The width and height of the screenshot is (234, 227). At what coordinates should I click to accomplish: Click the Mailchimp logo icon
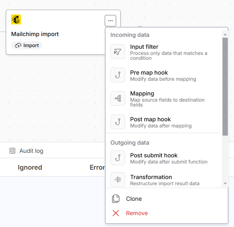[16, 19]
